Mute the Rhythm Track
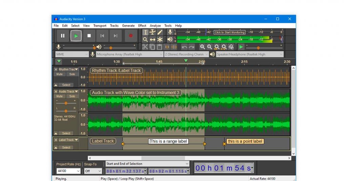 pyautogui.click(x=59, y=74)
